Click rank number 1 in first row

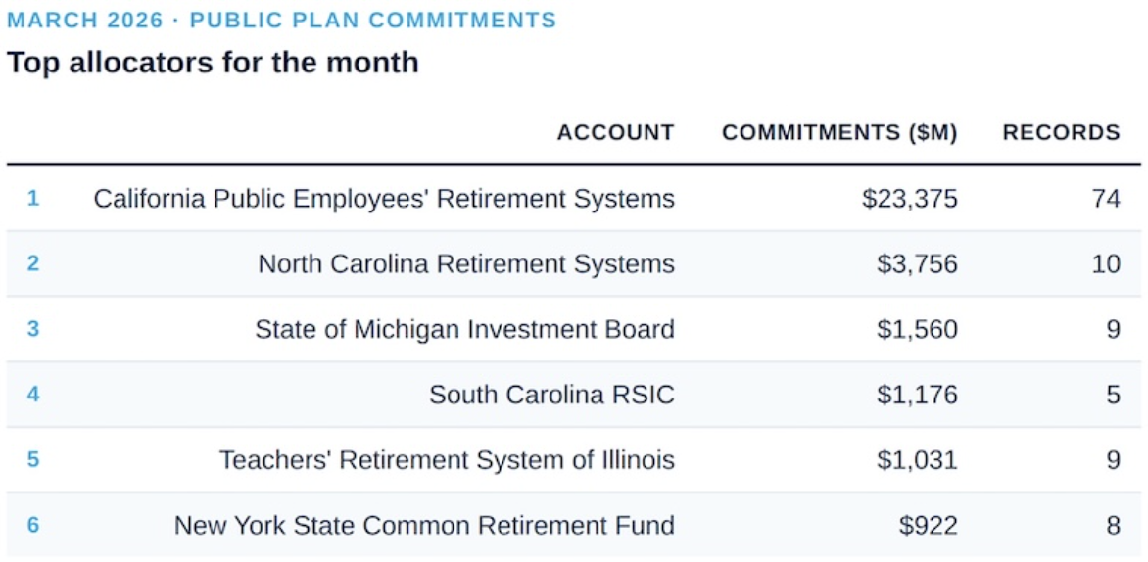33,199
